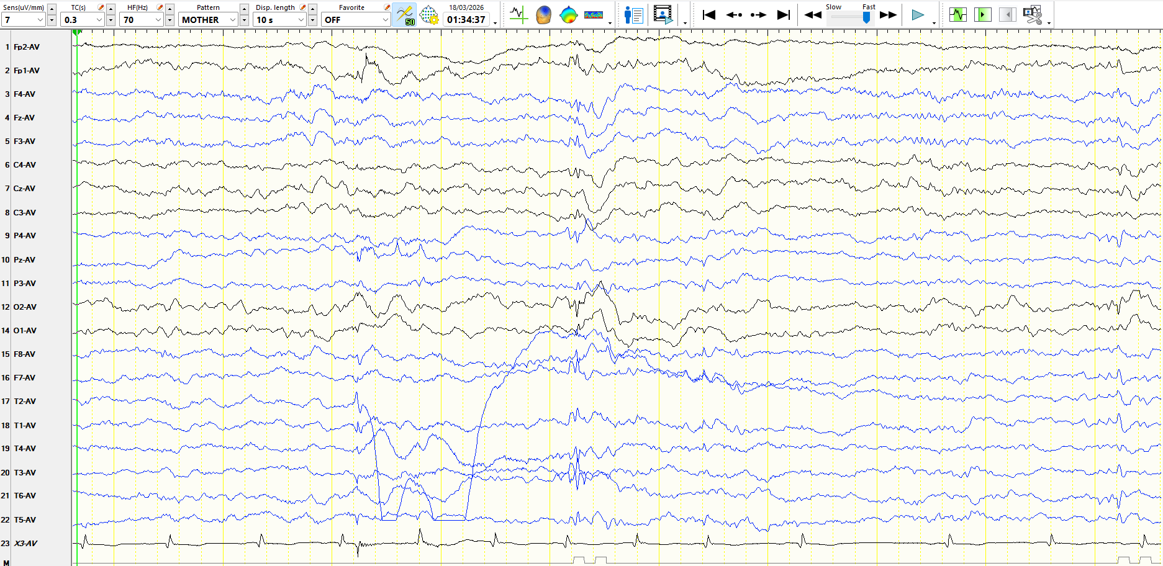
Task: Open the patient information panel
Action: (633, 15)
